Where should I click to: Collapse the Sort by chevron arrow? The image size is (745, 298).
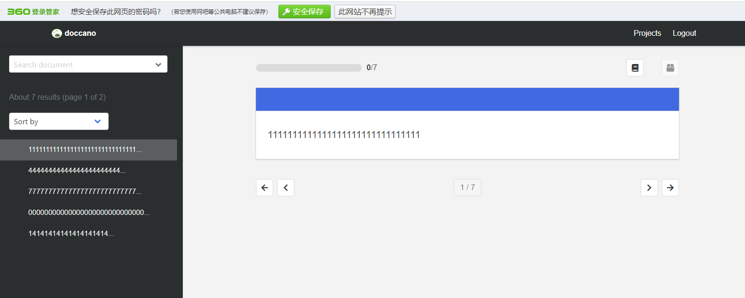click(x=98, y=121)
